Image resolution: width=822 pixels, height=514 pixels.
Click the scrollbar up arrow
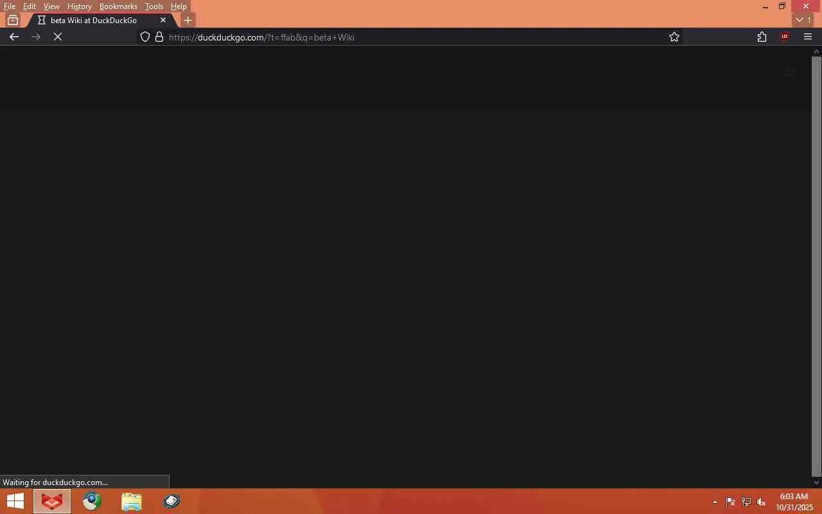coord(817,51)
